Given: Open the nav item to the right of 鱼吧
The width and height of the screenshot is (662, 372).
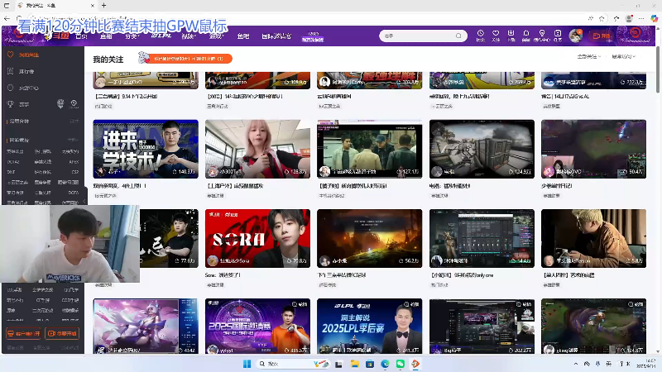Looking at the screenshot, I should point(276,36).
